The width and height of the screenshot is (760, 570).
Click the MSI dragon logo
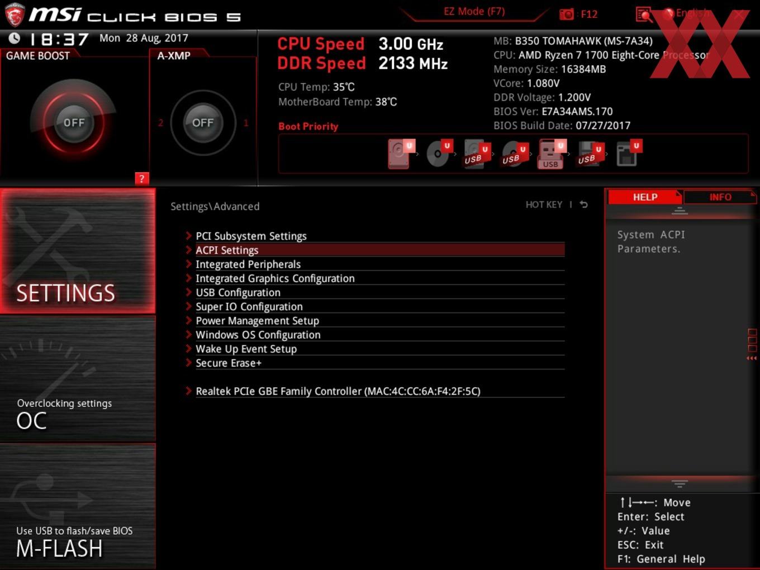click(15, 15)
